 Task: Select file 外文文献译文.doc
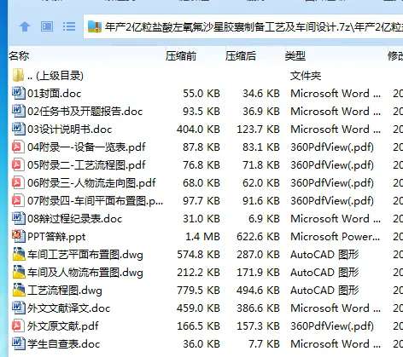pos(68,308)
